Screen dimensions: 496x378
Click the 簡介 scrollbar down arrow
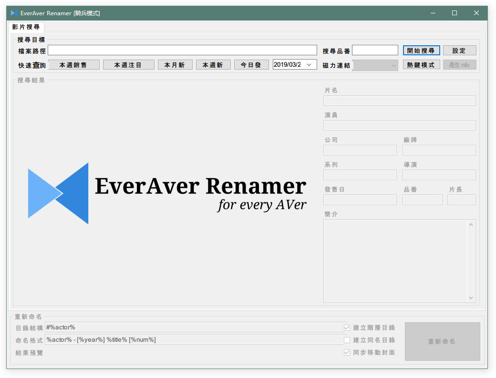point(471,298)
